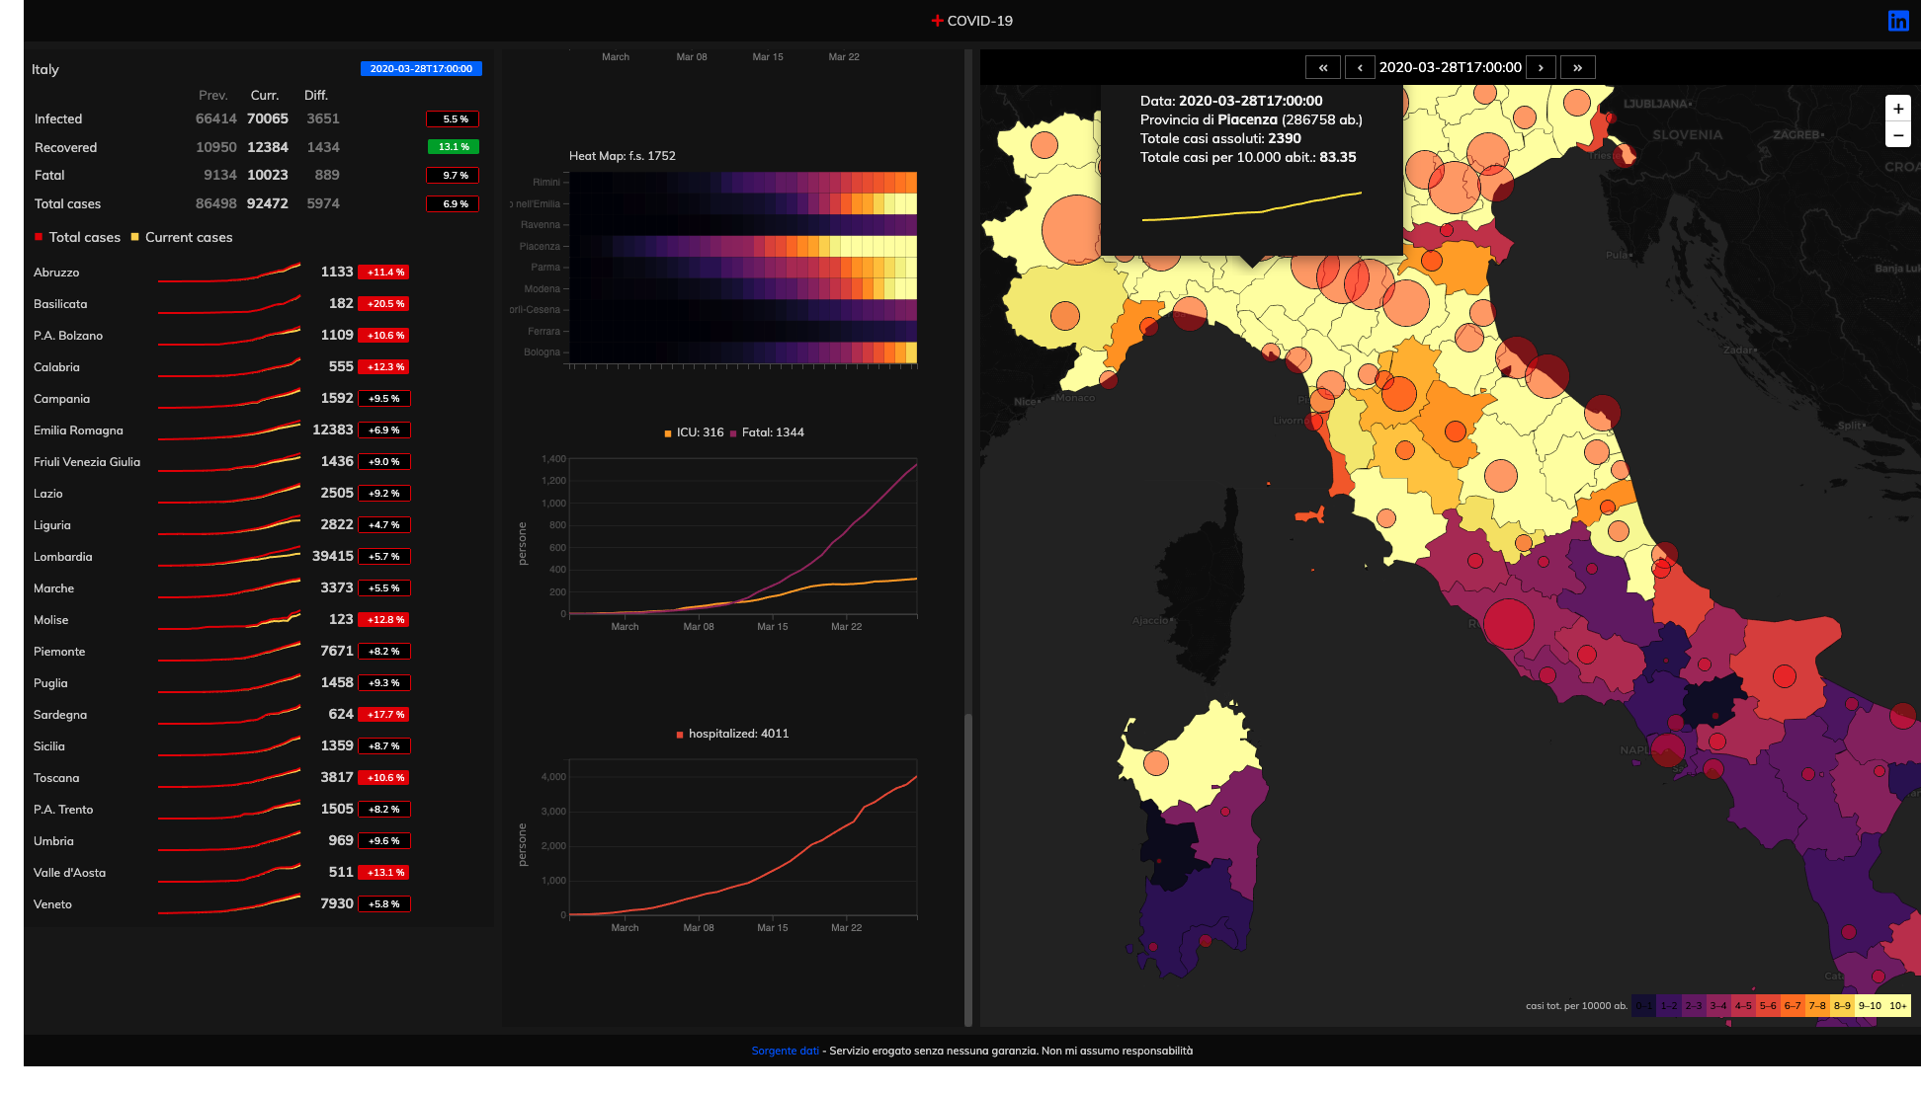This screenshot has width=1921, height=1094.
Task: Click the Piacenza row in heat map
Action: (743, 247)
